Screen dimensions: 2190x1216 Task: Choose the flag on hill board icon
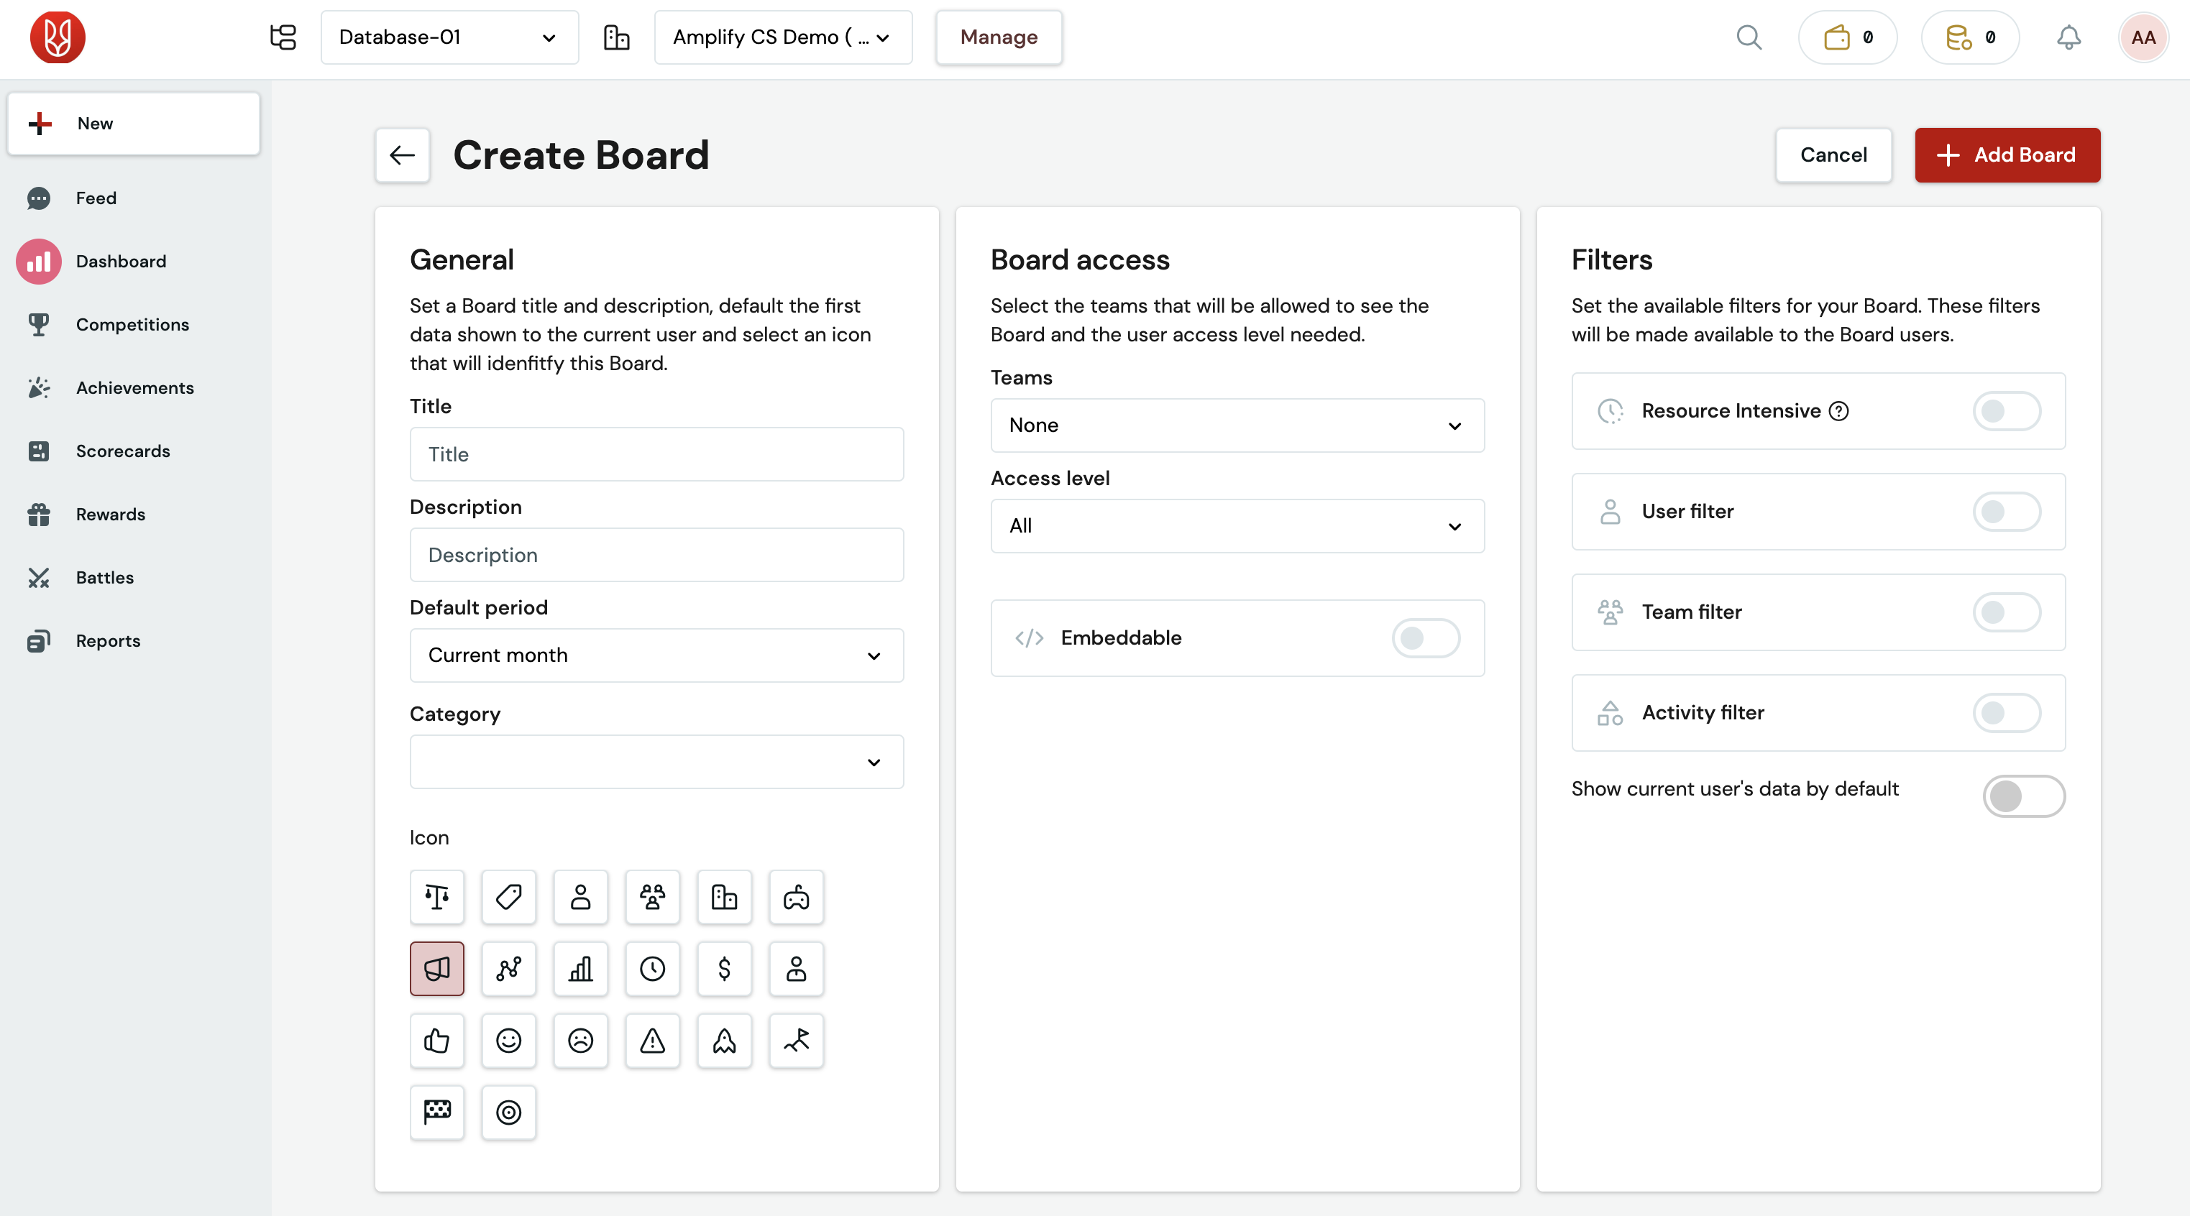coord(796,1040)
